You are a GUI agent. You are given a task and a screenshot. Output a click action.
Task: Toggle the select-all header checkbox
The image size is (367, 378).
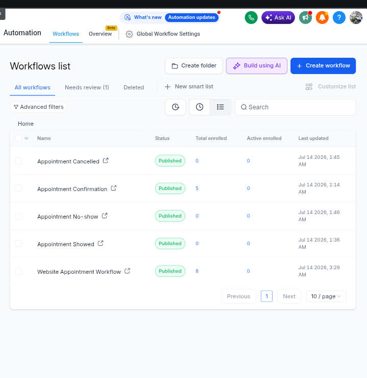pos(18,138)
